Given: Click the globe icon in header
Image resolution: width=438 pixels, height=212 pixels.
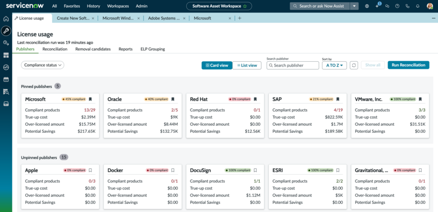Looking at the screenshot, I should pyautogui.click(x=367, y=6).
